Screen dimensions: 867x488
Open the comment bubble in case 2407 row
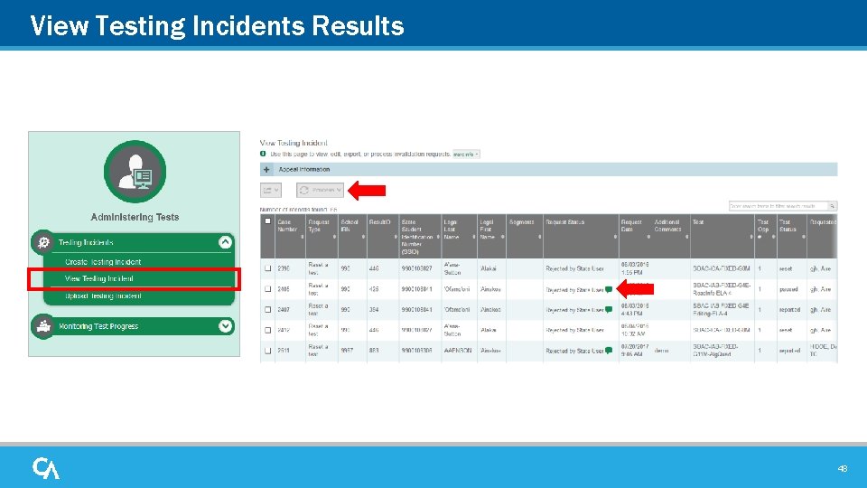coord(608,310)
